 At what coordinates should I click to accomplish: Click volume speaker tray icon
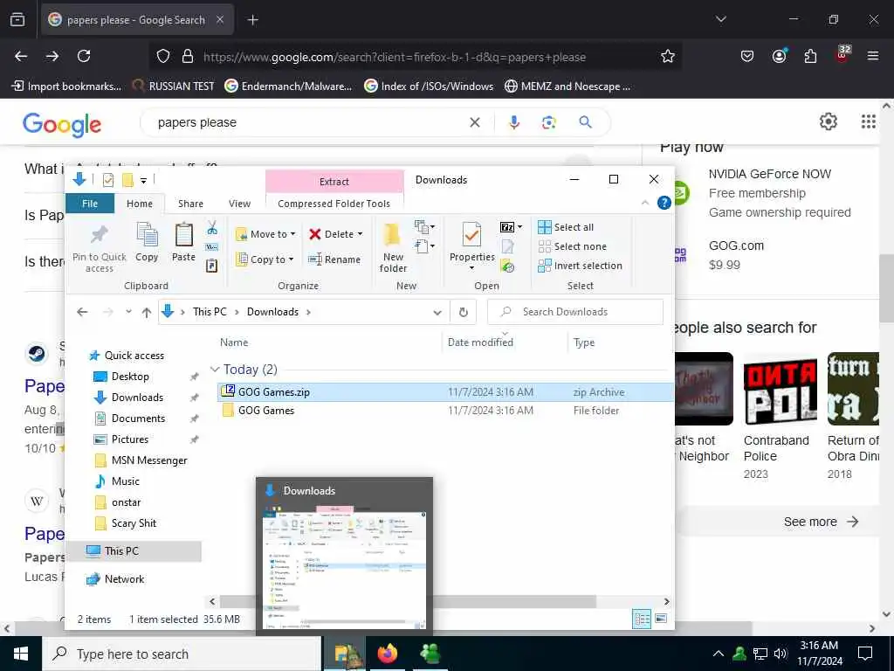[x=781, y=654]
